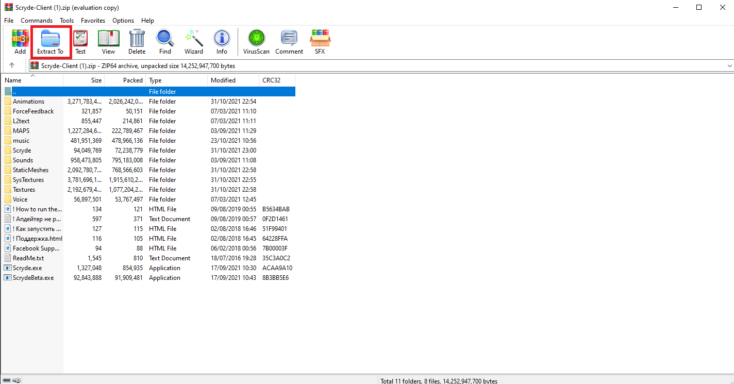Open the Favorites menu
734x384 pixels.
coord(93,21)
